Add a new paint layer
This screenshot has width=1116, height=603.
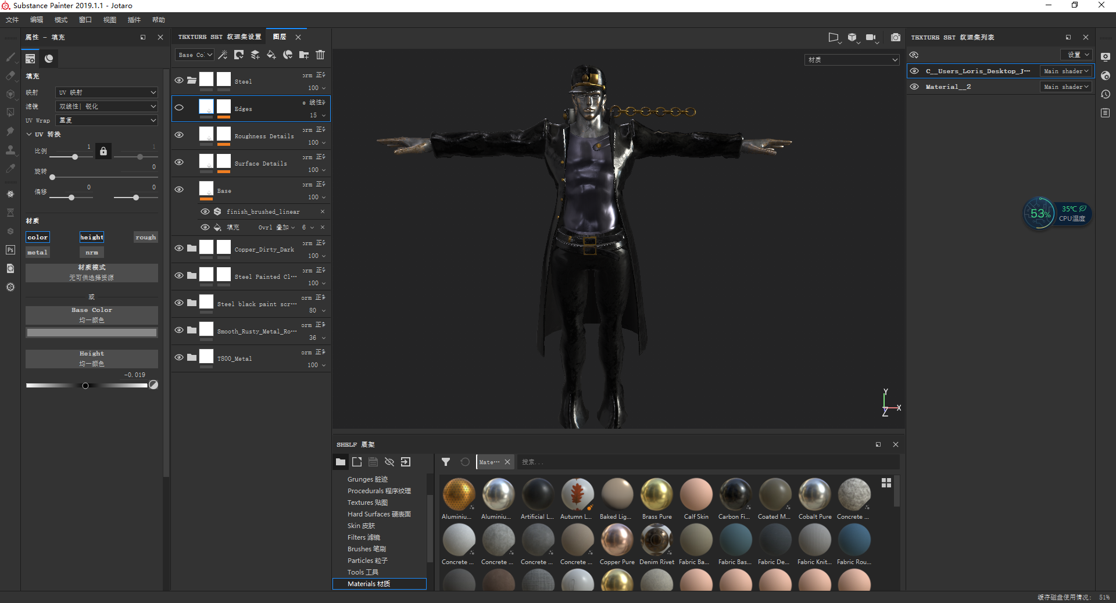pos(255,55)
